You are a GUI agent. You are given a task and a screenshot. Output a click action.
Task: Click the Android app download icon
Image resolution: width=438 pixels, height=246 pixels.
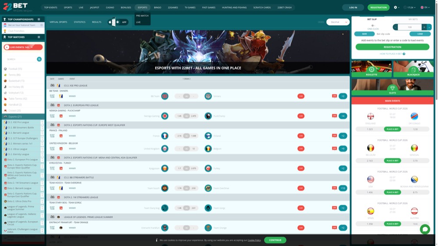pos(117,22)
